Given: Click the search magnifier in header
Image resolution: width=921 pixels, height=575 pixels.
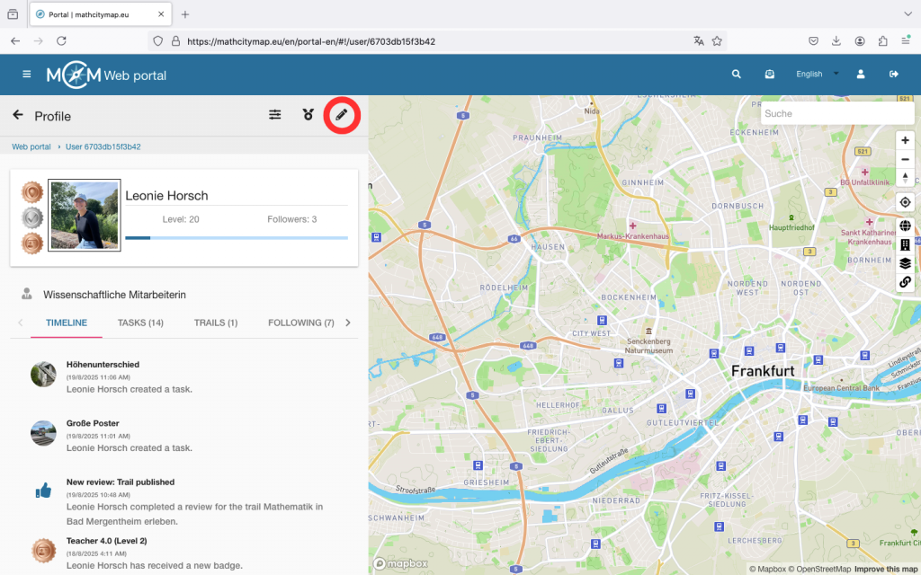Looking at the screenshot, I should (737, 75).
